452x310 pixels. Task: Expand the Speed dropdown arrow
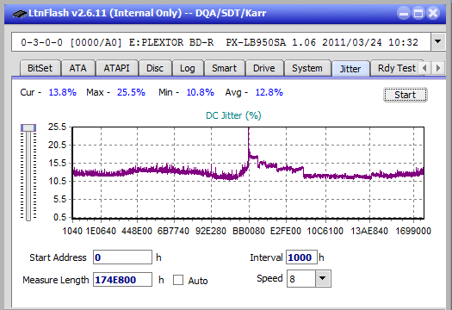point(323,278)
